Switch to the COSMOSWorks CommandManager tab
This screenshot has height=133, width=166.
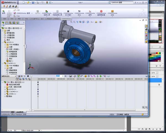[66, 19]
